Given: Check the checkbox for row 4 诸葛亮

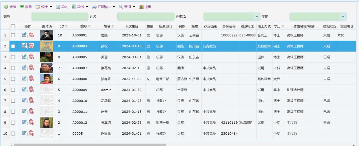Looking at the screenshot, I should pos(13,68).
